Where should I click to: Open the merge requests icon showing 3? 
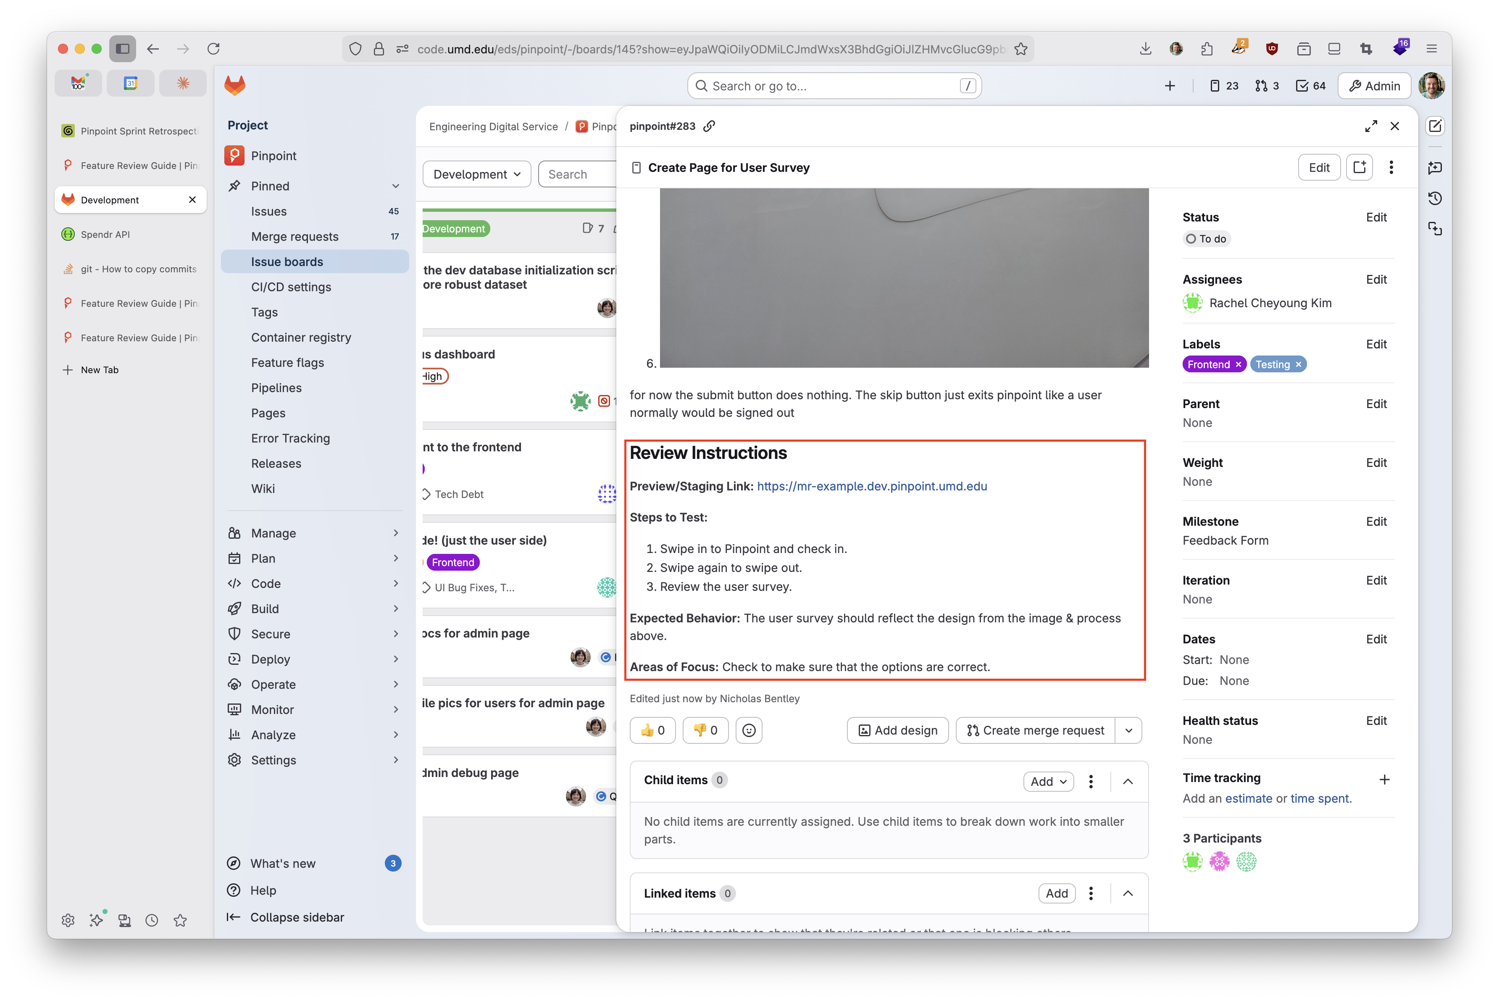coord(1266,85)
